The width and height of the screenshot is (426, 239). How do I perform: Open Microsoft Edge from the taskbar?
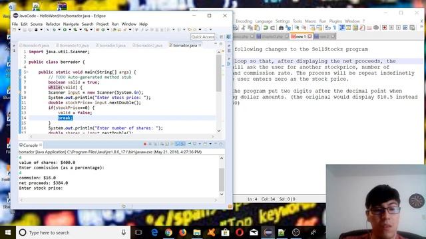click(x=154, y=232)
